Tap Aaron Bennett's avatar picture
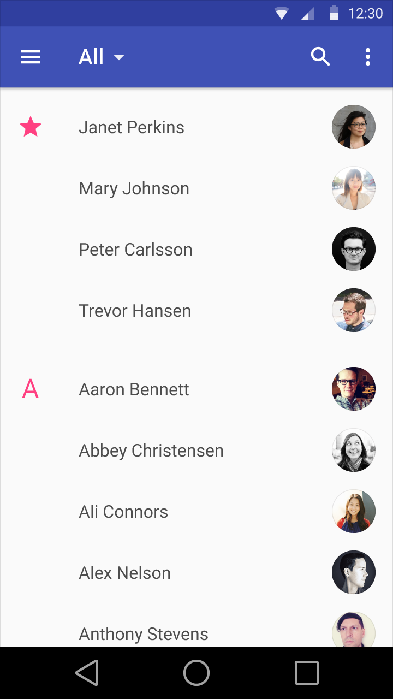The width and height of the screenshot is (393, 699). [354, 389]
